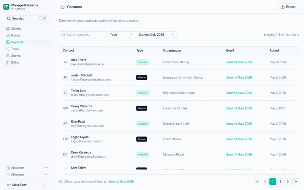Viewport: 304px width, 190px height.
Task: Click the CW avatar for Casey Williams
Action: [65, 108]
